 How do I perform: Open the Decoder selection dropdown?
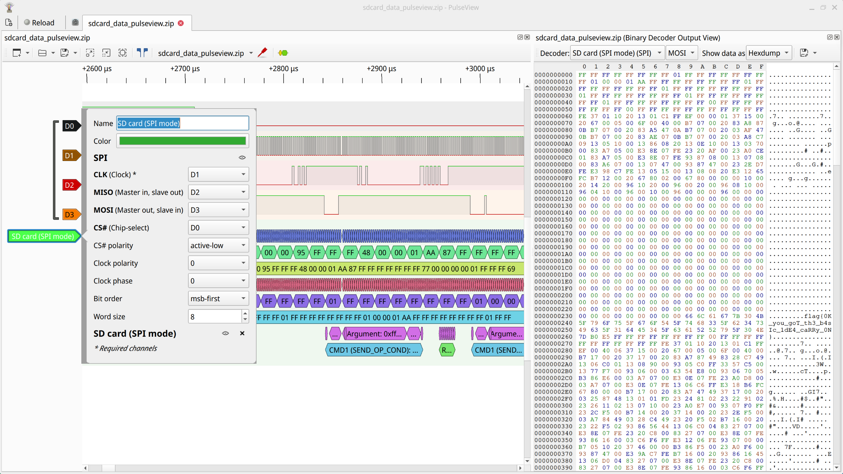click(617, 53)
